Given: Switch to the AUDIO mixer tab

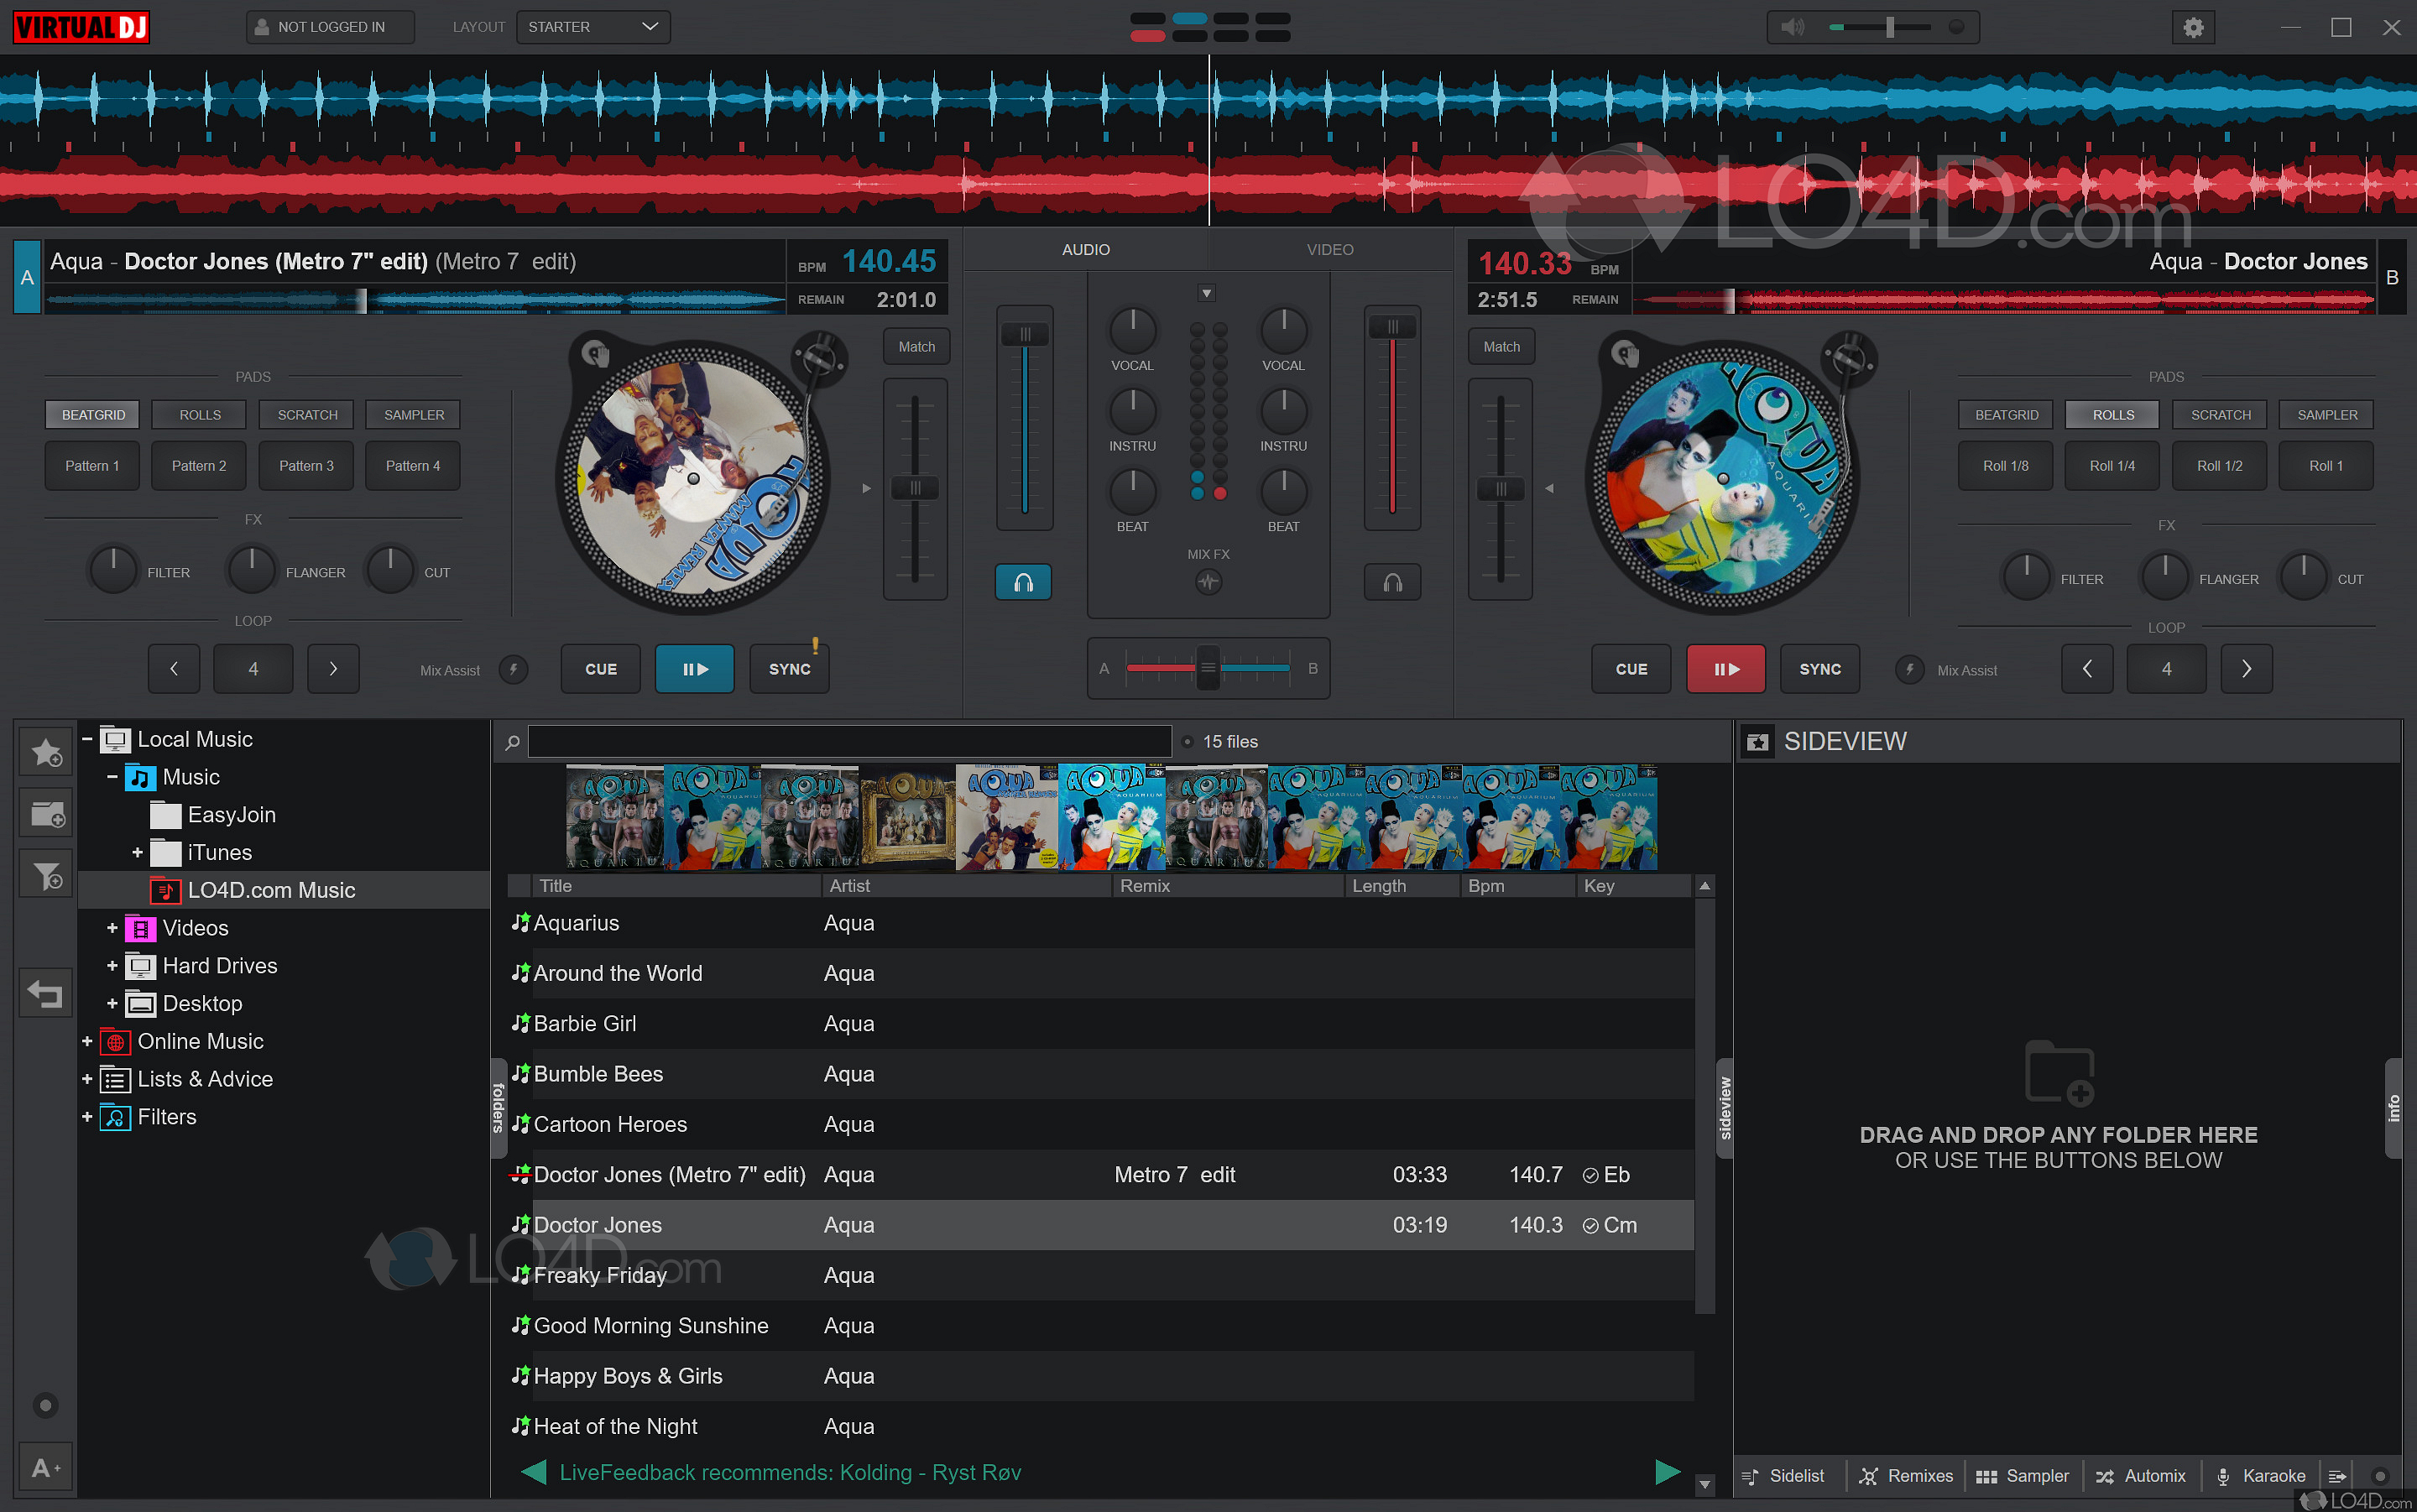Looking at the screenshot, I should [1086, 250].
